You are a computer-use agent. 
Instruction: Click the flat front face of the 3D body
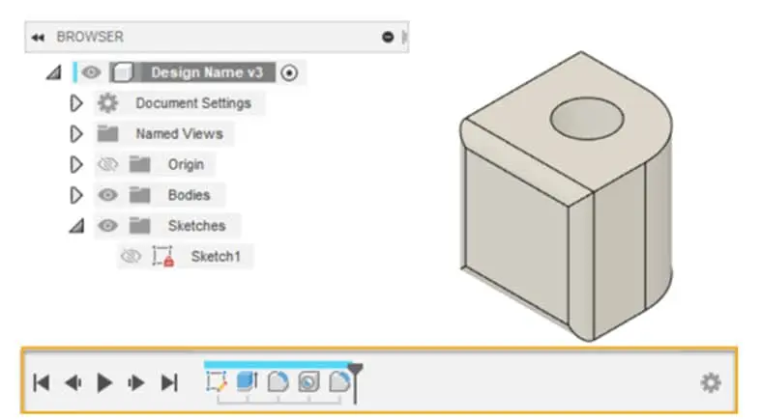coord(516,238)
